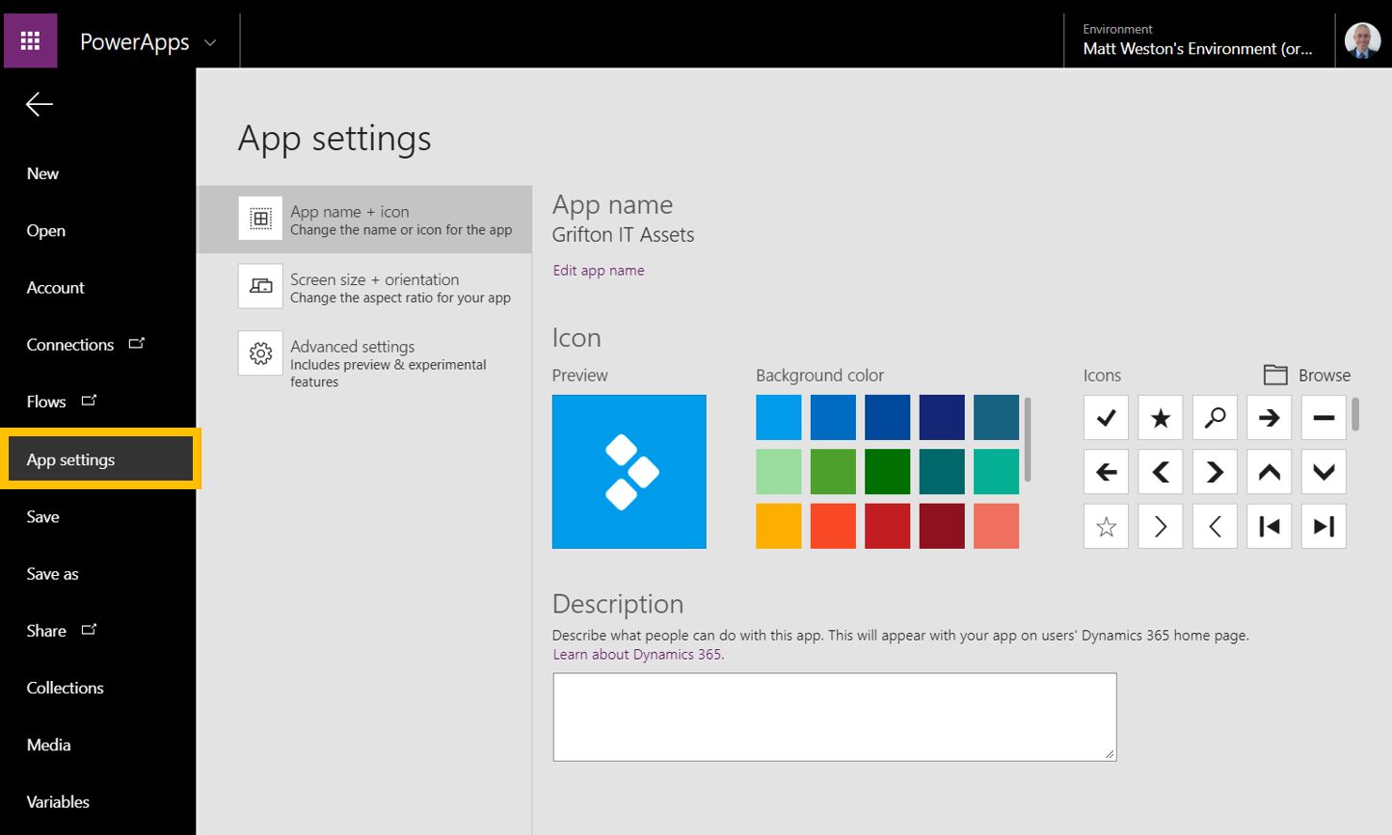Click the App name + icon grid icon

point(260,219)
